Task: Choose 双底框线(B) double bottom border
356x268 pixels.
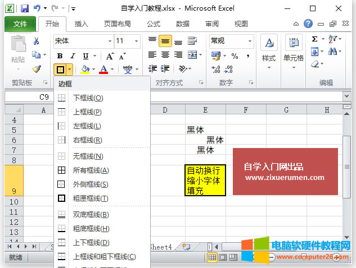Action: click(x=102, y=214)
